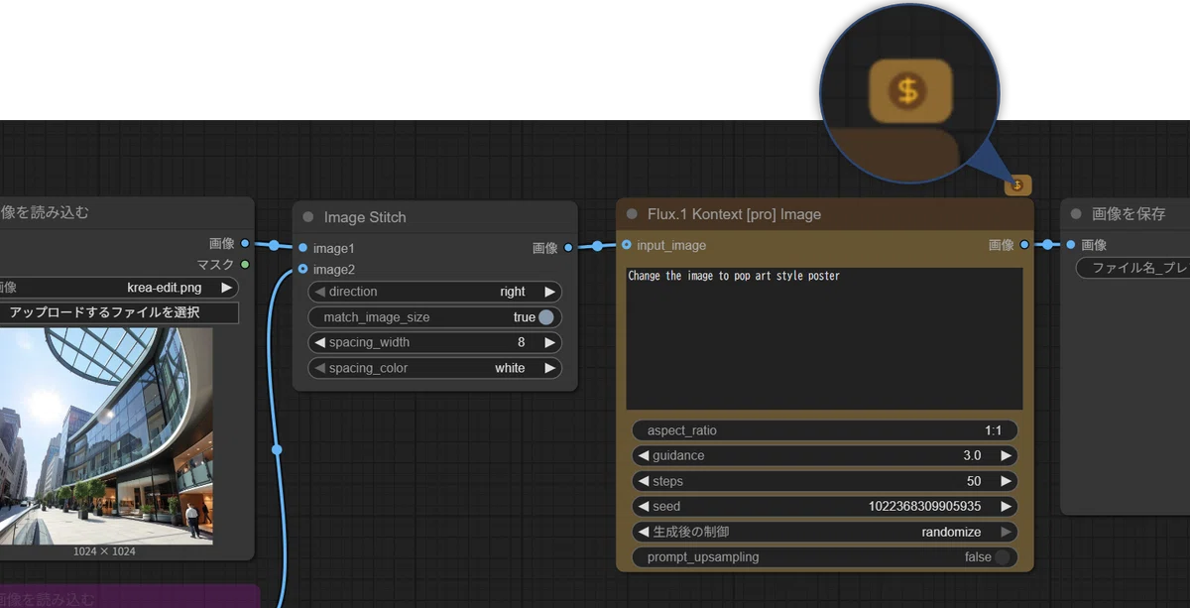This screenshot has height=608, width=1190.
Task: Collapse the Flux.1 Kontext [pro] Image node dot
Action: click(632, 214)
